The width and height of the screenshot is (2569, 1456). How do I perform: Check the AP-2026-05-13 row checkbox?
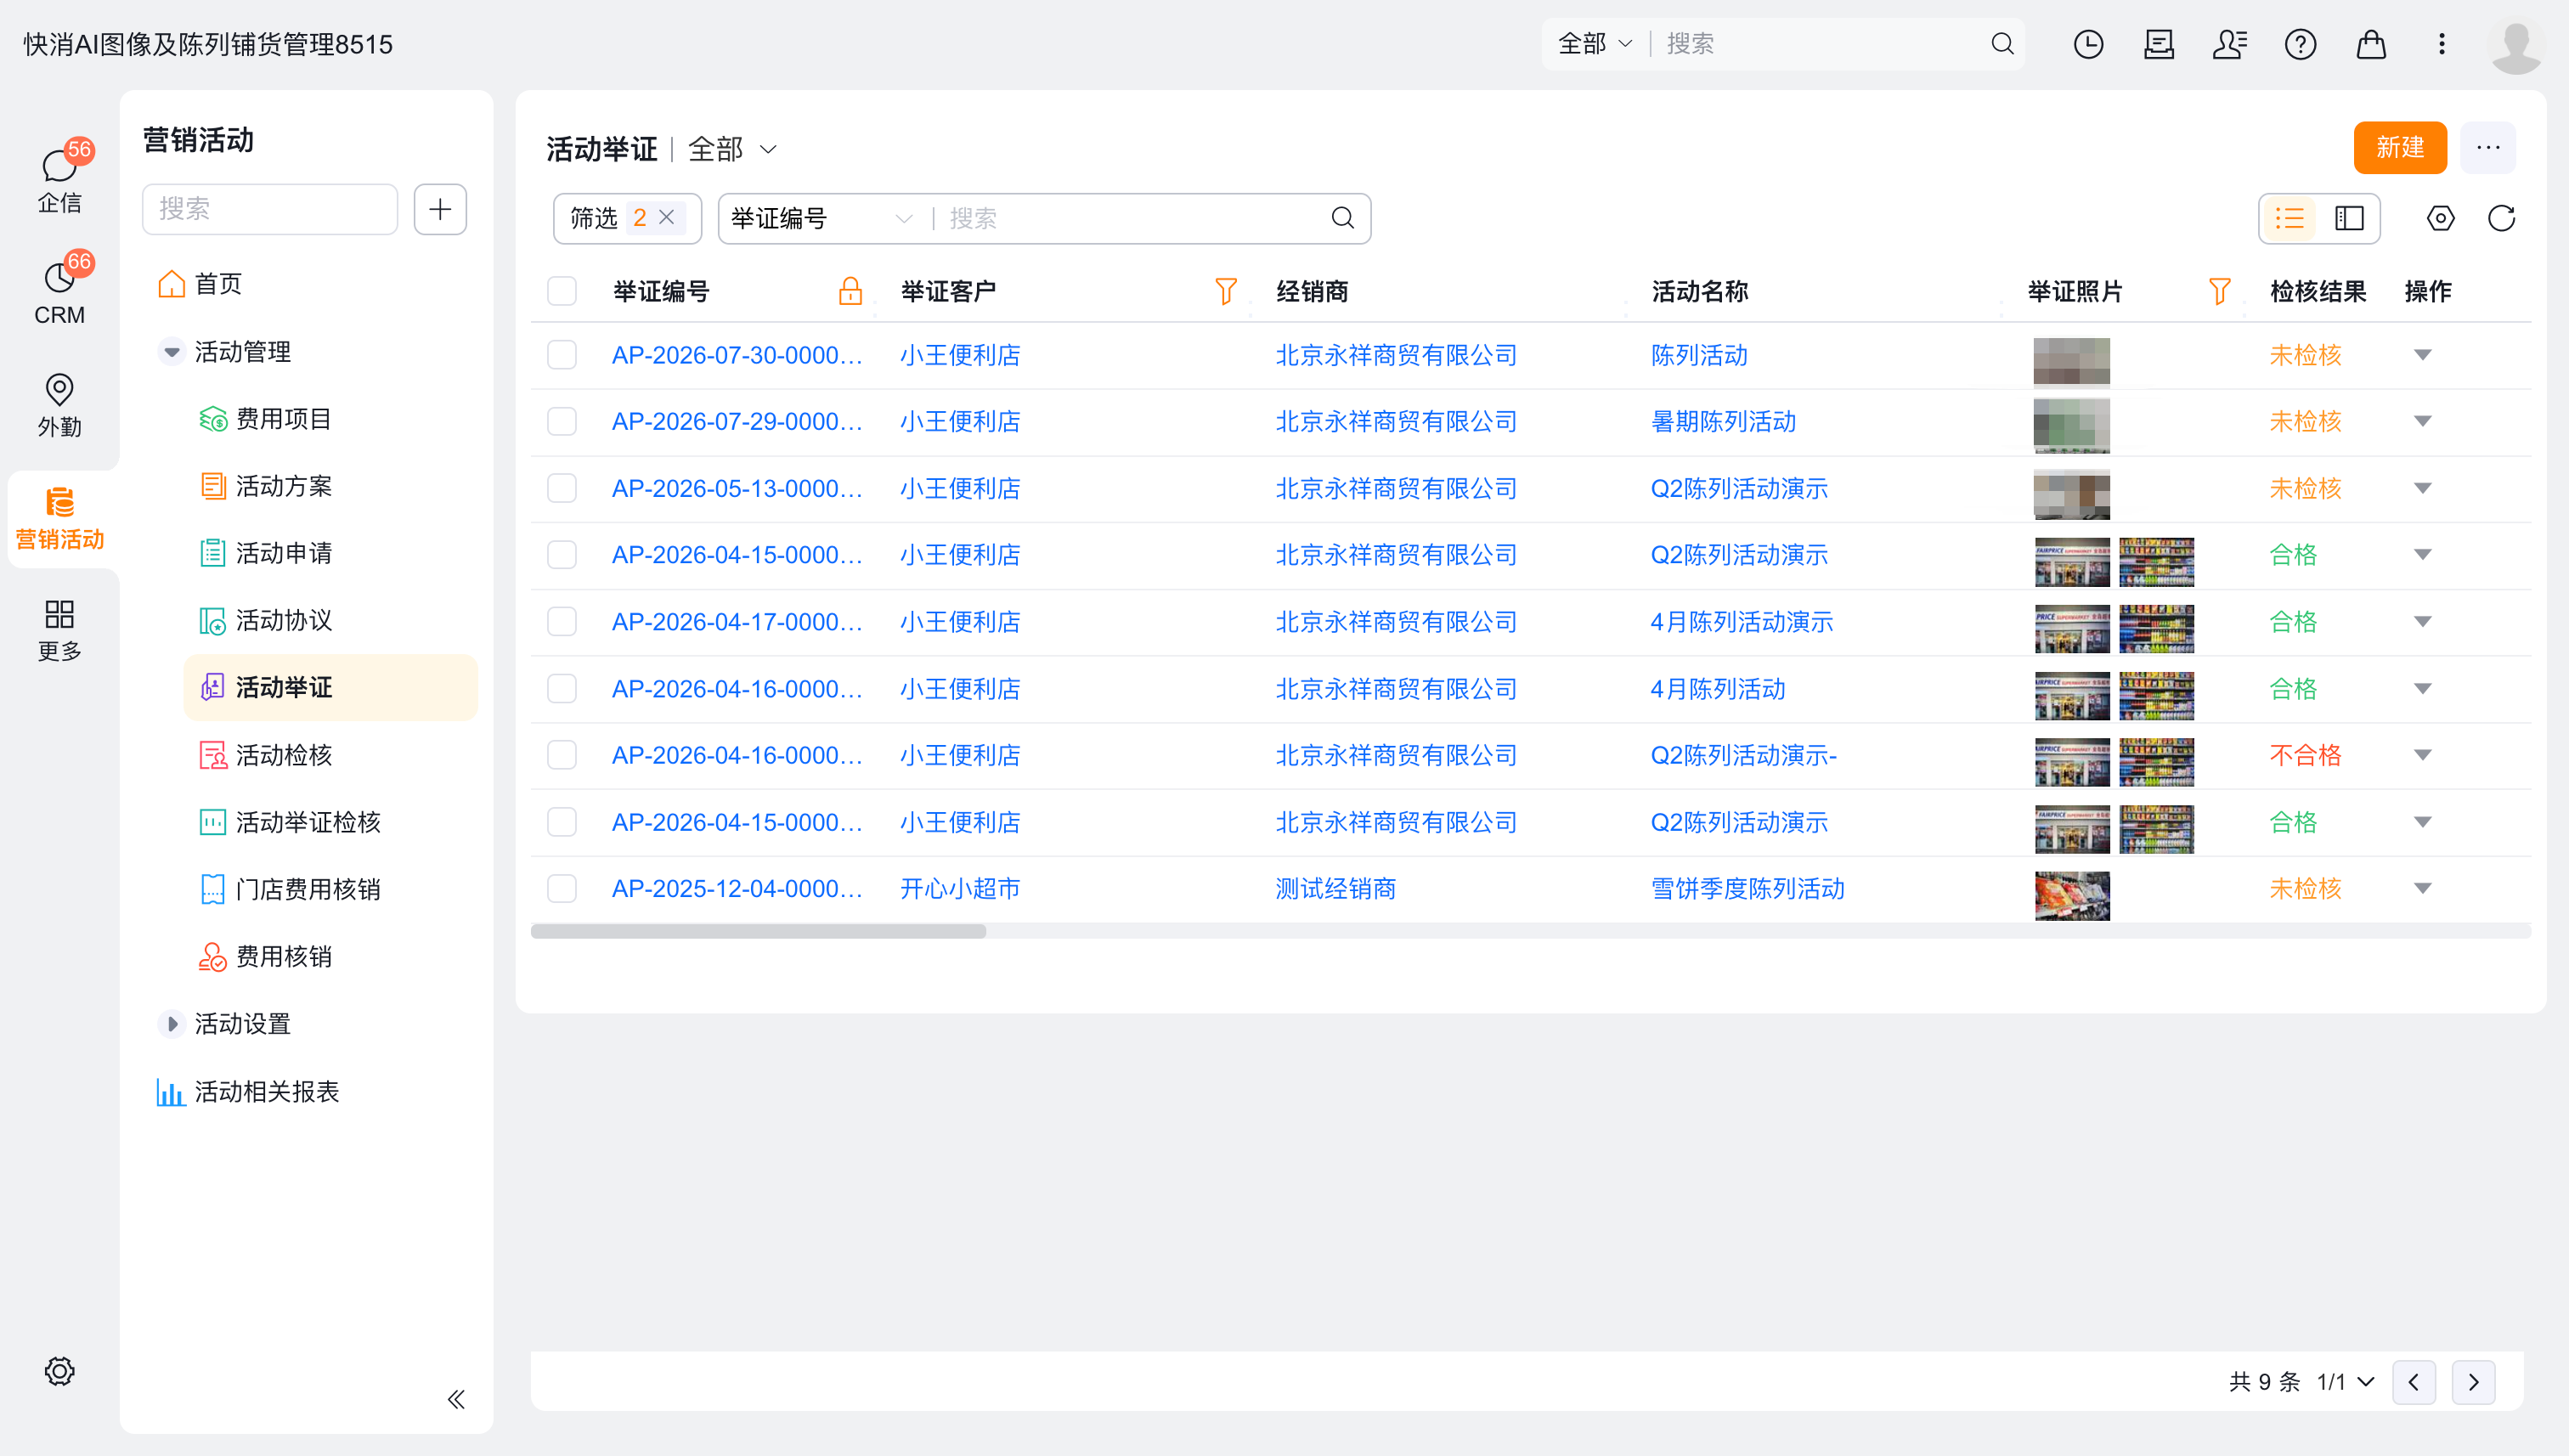[x=562, y=488]
